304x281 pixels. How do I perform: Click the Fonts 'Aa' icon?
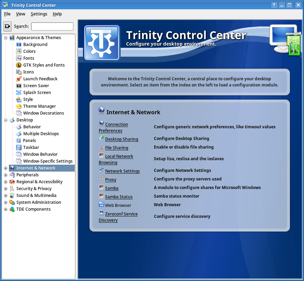pyautogui.click(x=19, y=58)
